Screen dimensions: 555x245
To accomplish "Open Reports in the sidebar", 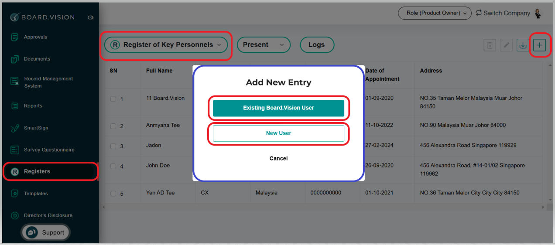I will pyautogui.click(x=33, y=106).
